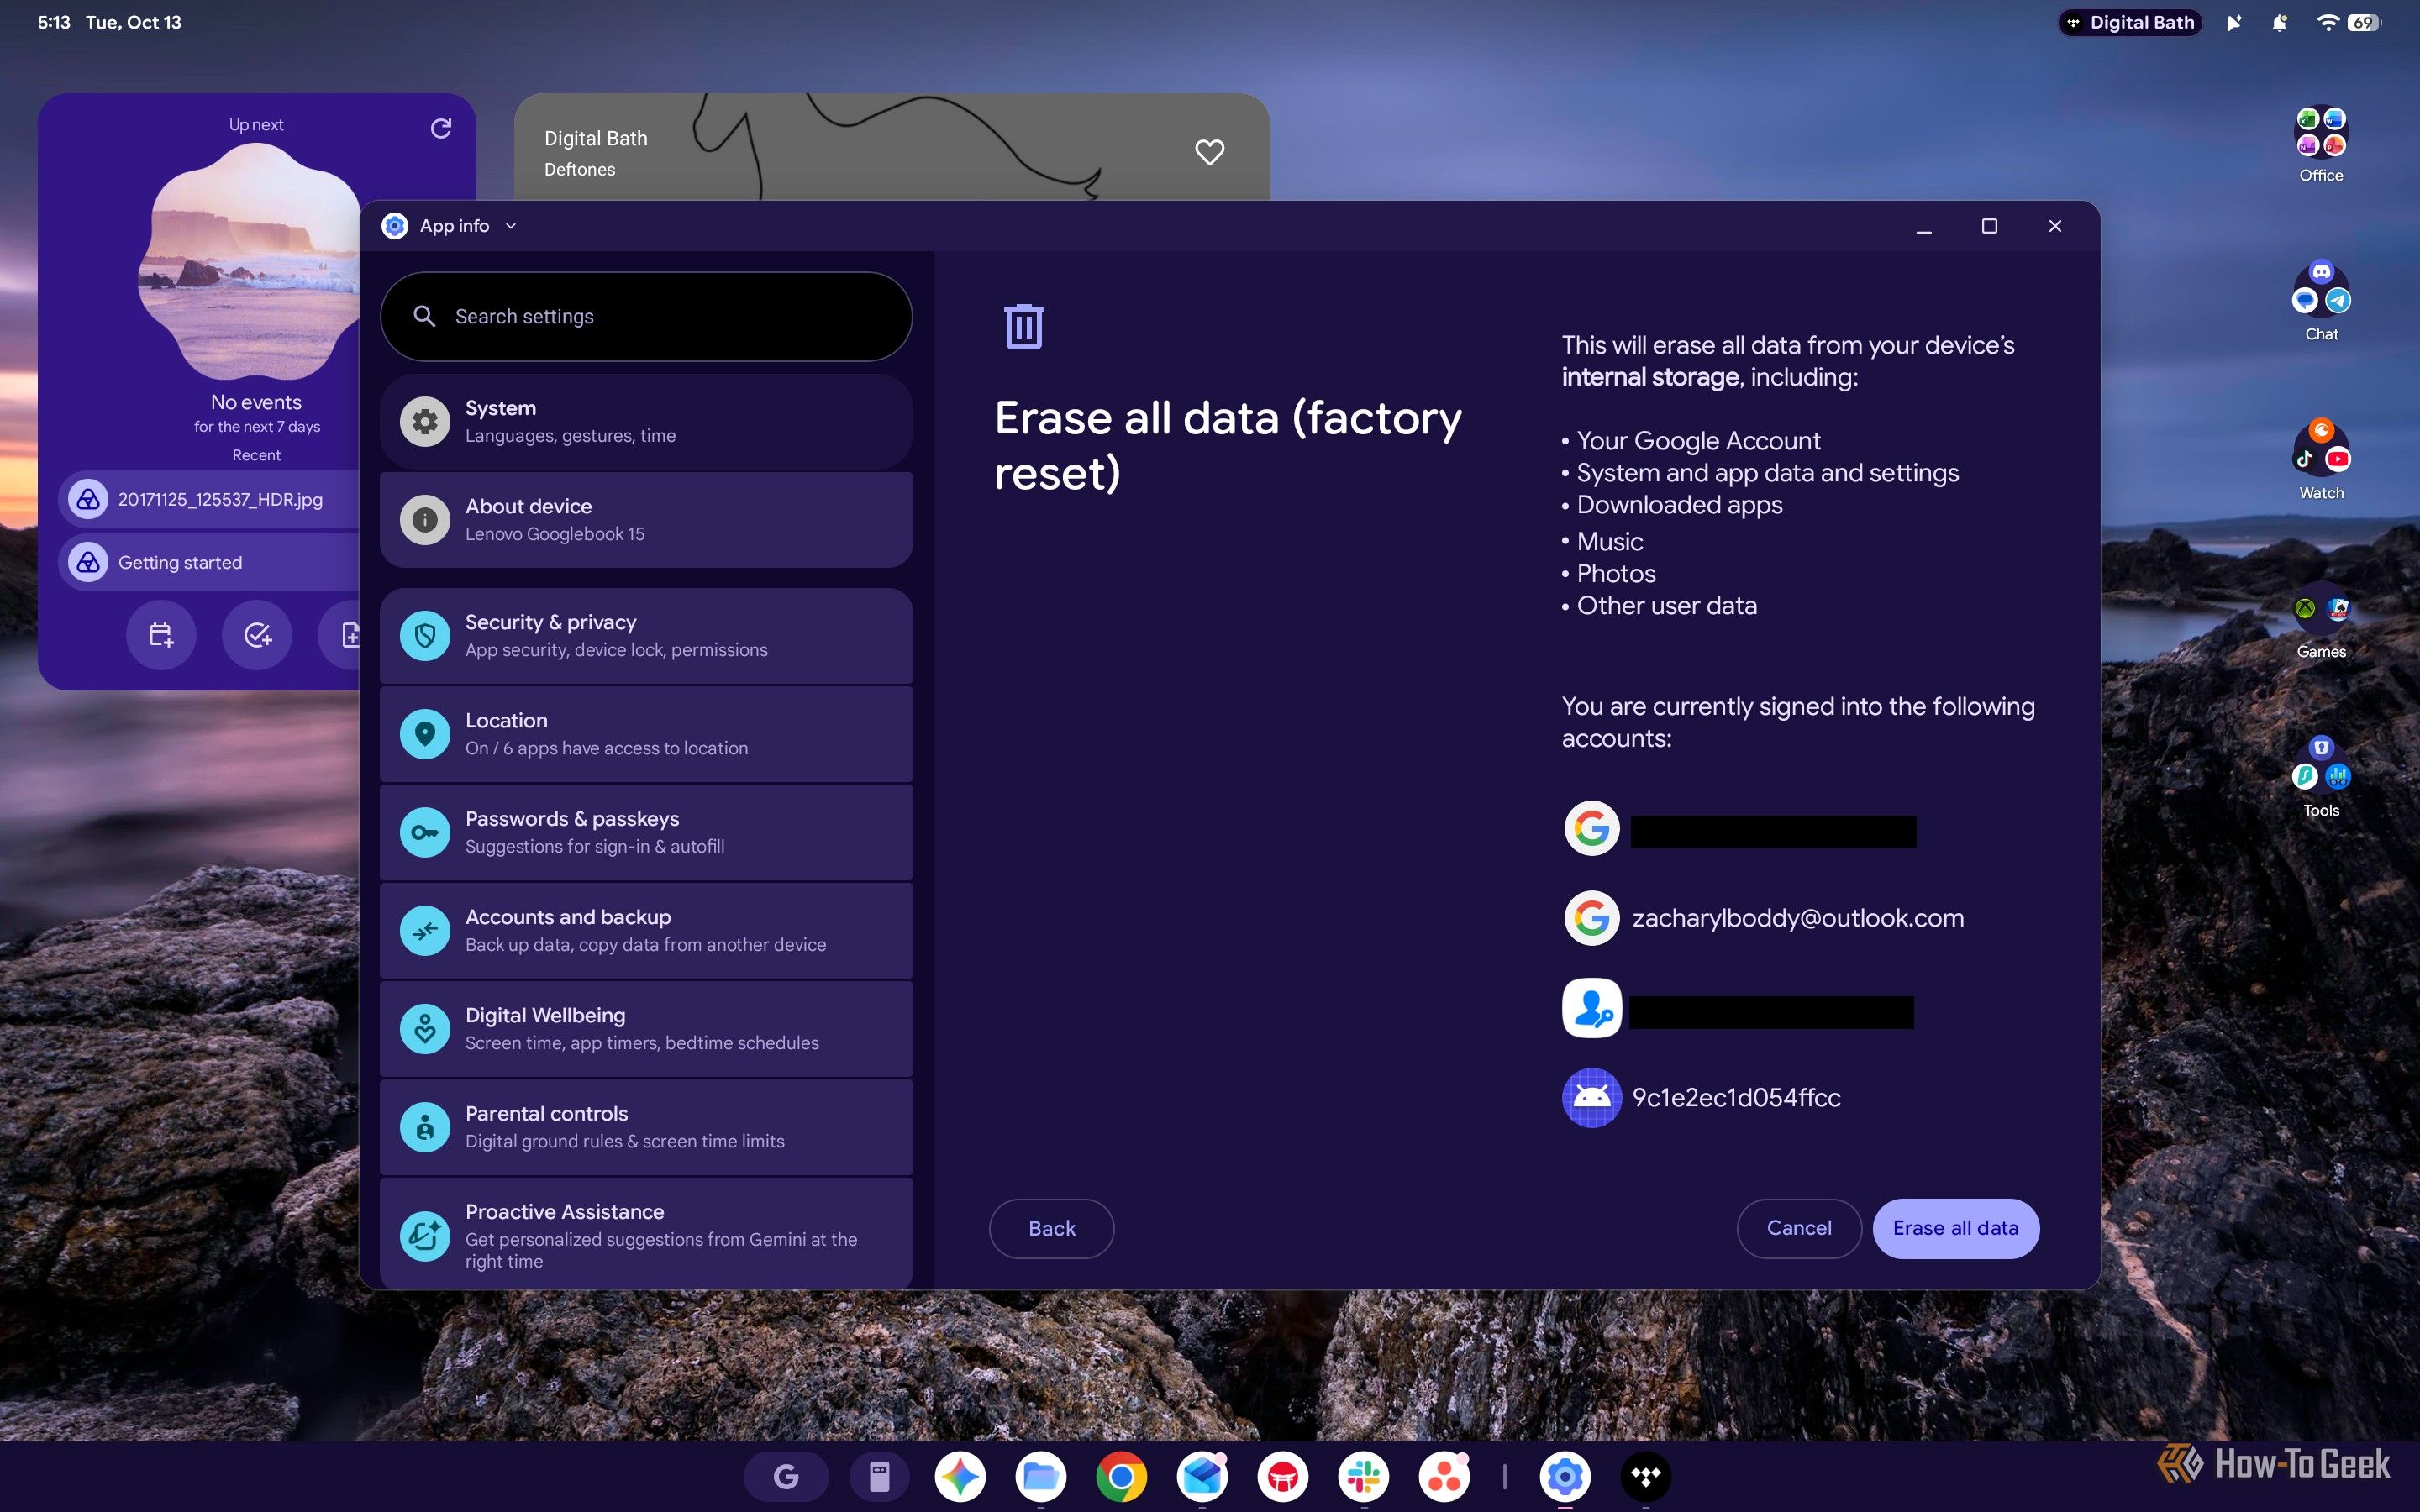
Task: Expand the App info dropdown chevron
Action: pyautogui.click(x=511, y=226)
